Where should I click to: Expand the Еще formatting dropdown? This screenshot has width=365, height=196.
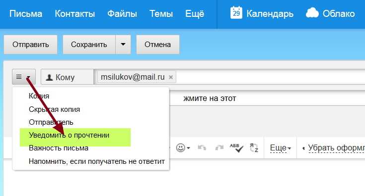pyautogui.click(x=281, y=148)
